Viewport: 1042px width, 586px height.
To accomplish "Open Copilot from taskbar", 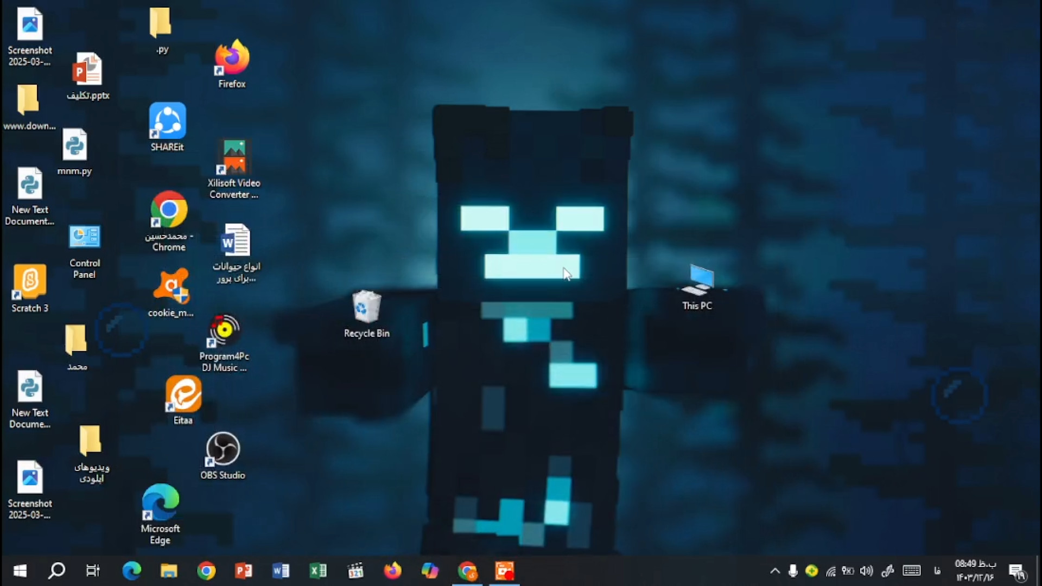I will point(430,571).
